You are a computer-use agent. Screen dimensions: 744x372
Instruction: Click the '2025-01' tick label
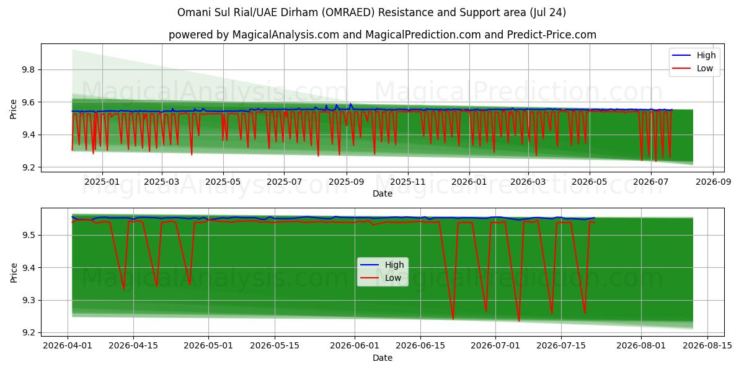102,182
